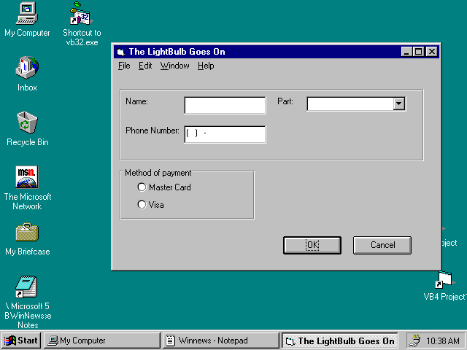Click the Cancel button
The image size is (467, 350).
[x=382, y=245]
